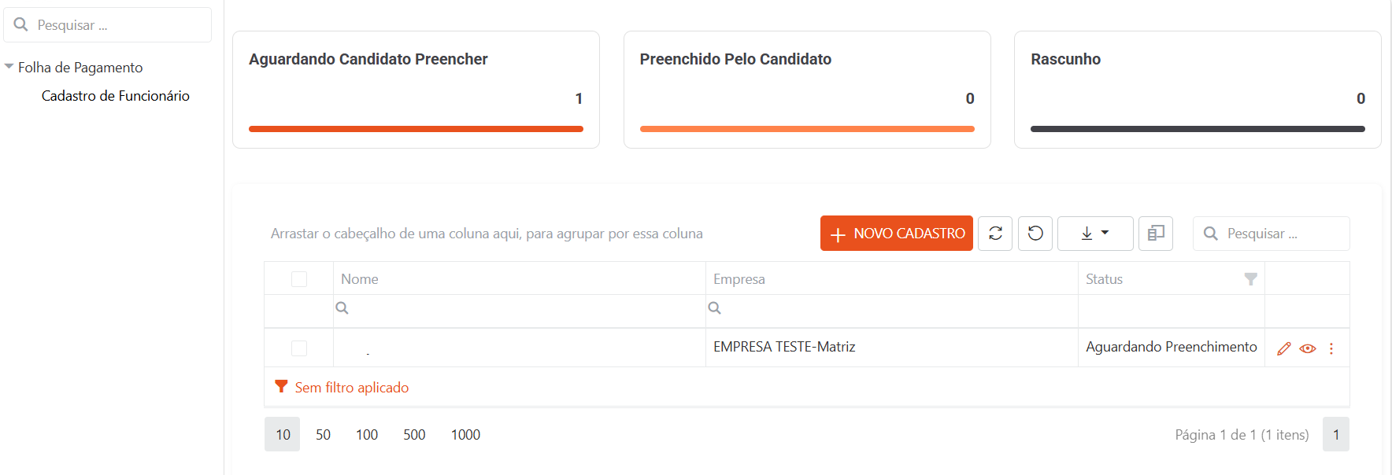The height and width of the screenshot is (475, 1392).
Task: Select Cadastro de Funcionário menu item
Action: 116,96
